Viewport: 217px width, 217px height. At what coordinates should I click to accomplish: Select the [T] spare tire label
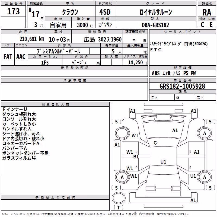point(119,208)
